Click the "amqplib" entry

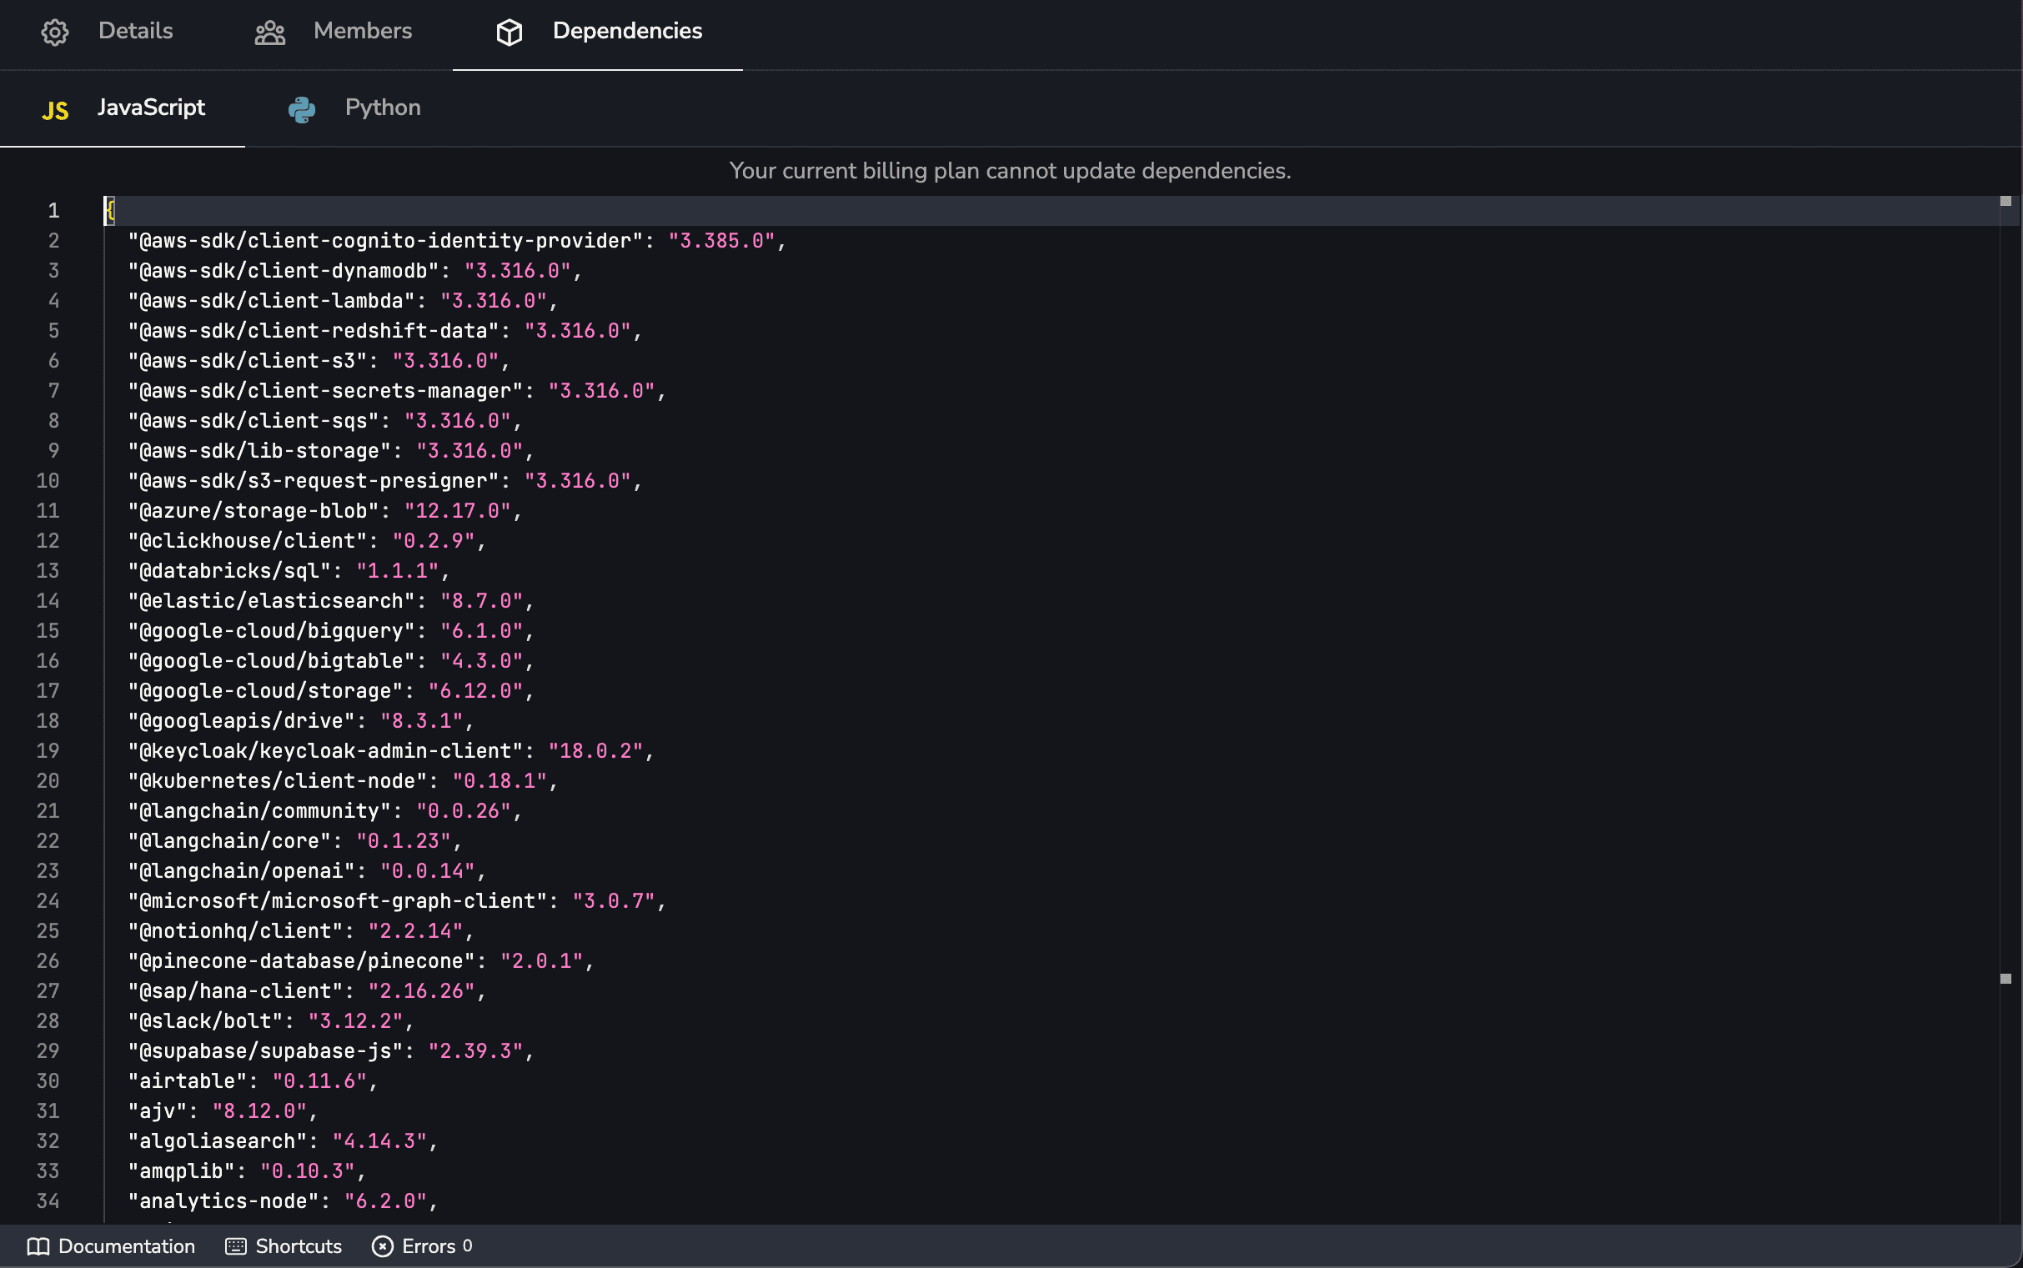click(x=248, y=1171)
